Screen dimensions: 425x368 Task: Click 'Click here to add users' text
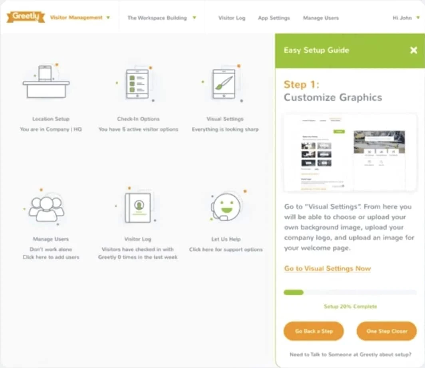click(51, 257)
